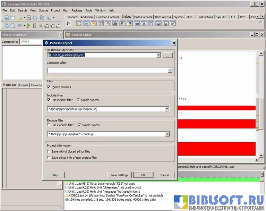Click the Pause debugging toolbar icon
266x211 pixels.
(35, 25)
